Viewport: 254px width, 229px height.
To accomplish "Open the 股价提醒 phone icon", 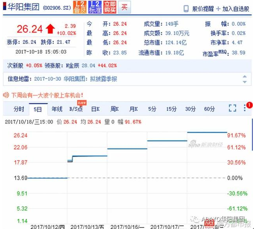I will (186, 9).
